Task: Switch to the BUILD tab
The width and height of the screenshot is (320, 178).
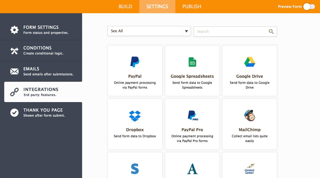Action: click(x=125, y=7)
